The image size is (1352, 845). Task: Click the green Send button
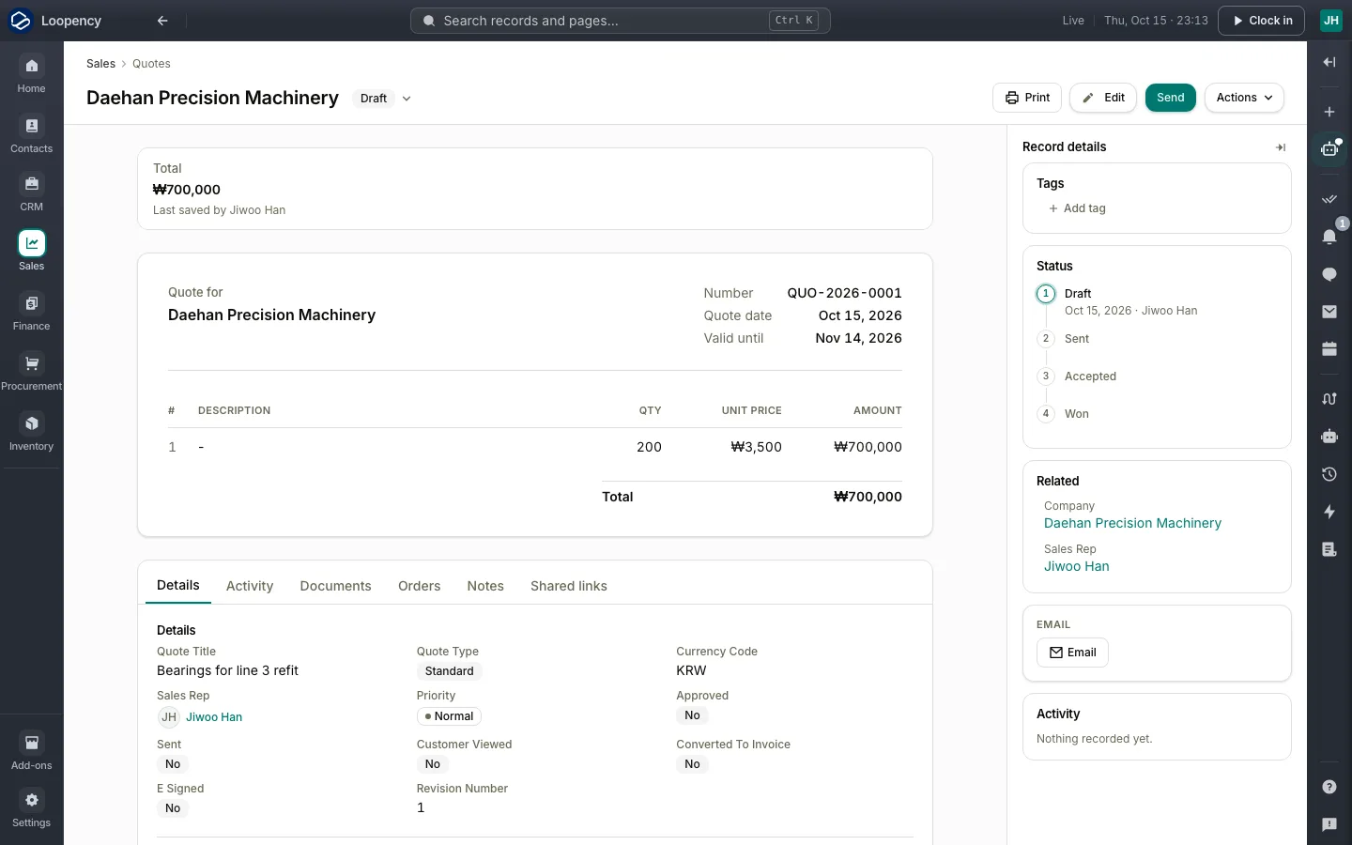pos(1171,98)
